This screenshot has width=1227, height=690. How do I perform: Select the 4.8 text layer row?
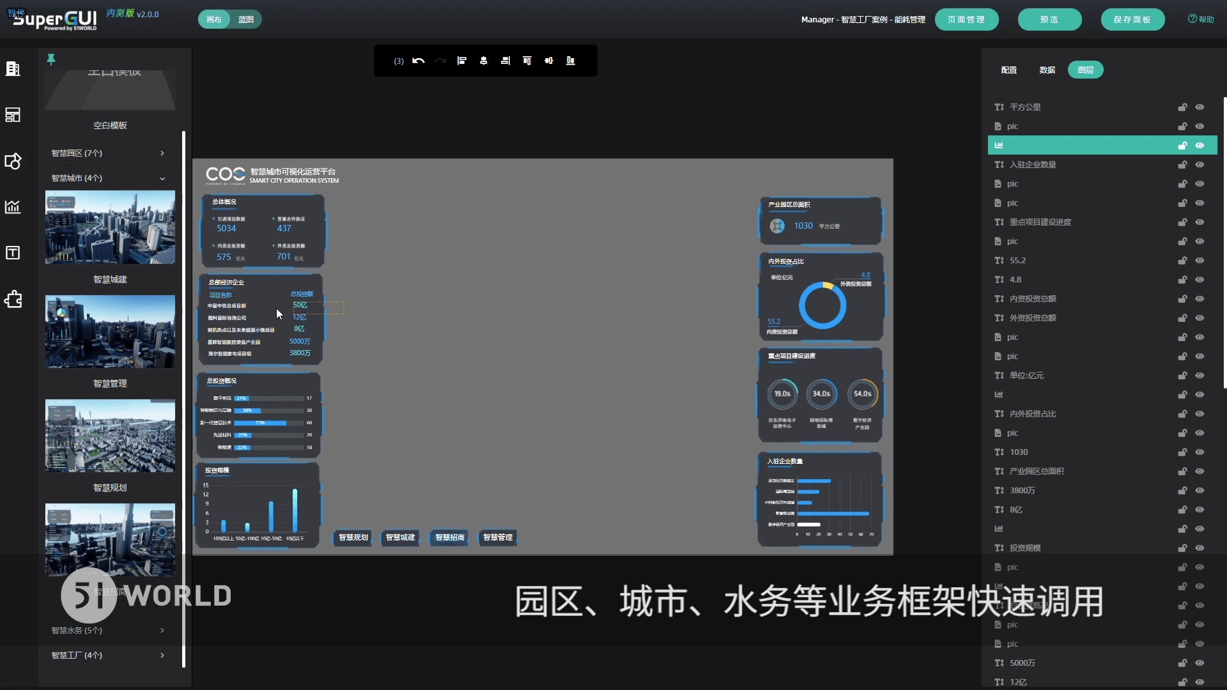coord(1102,280)
